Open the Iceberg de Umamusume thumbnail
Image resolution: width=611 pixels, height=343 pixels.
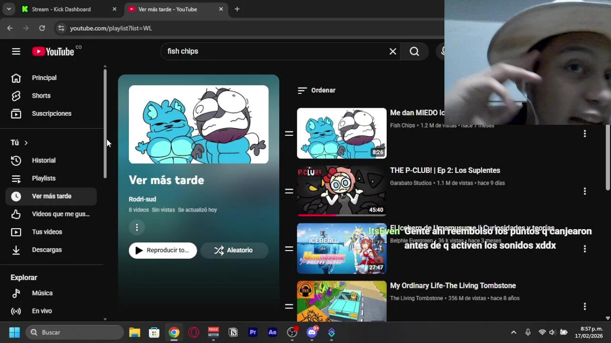coord(342,249)
